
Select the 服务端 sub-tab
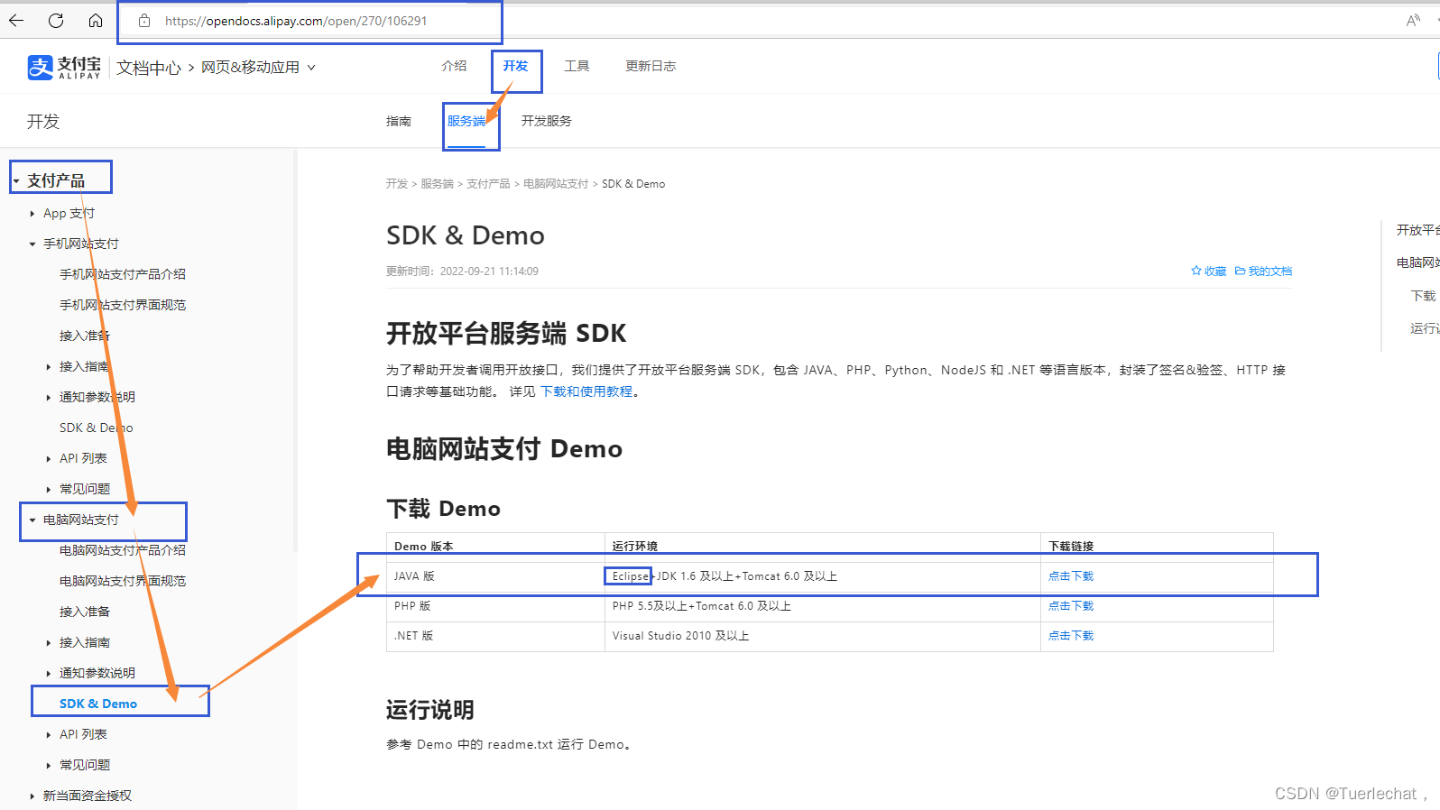[466, 121]
